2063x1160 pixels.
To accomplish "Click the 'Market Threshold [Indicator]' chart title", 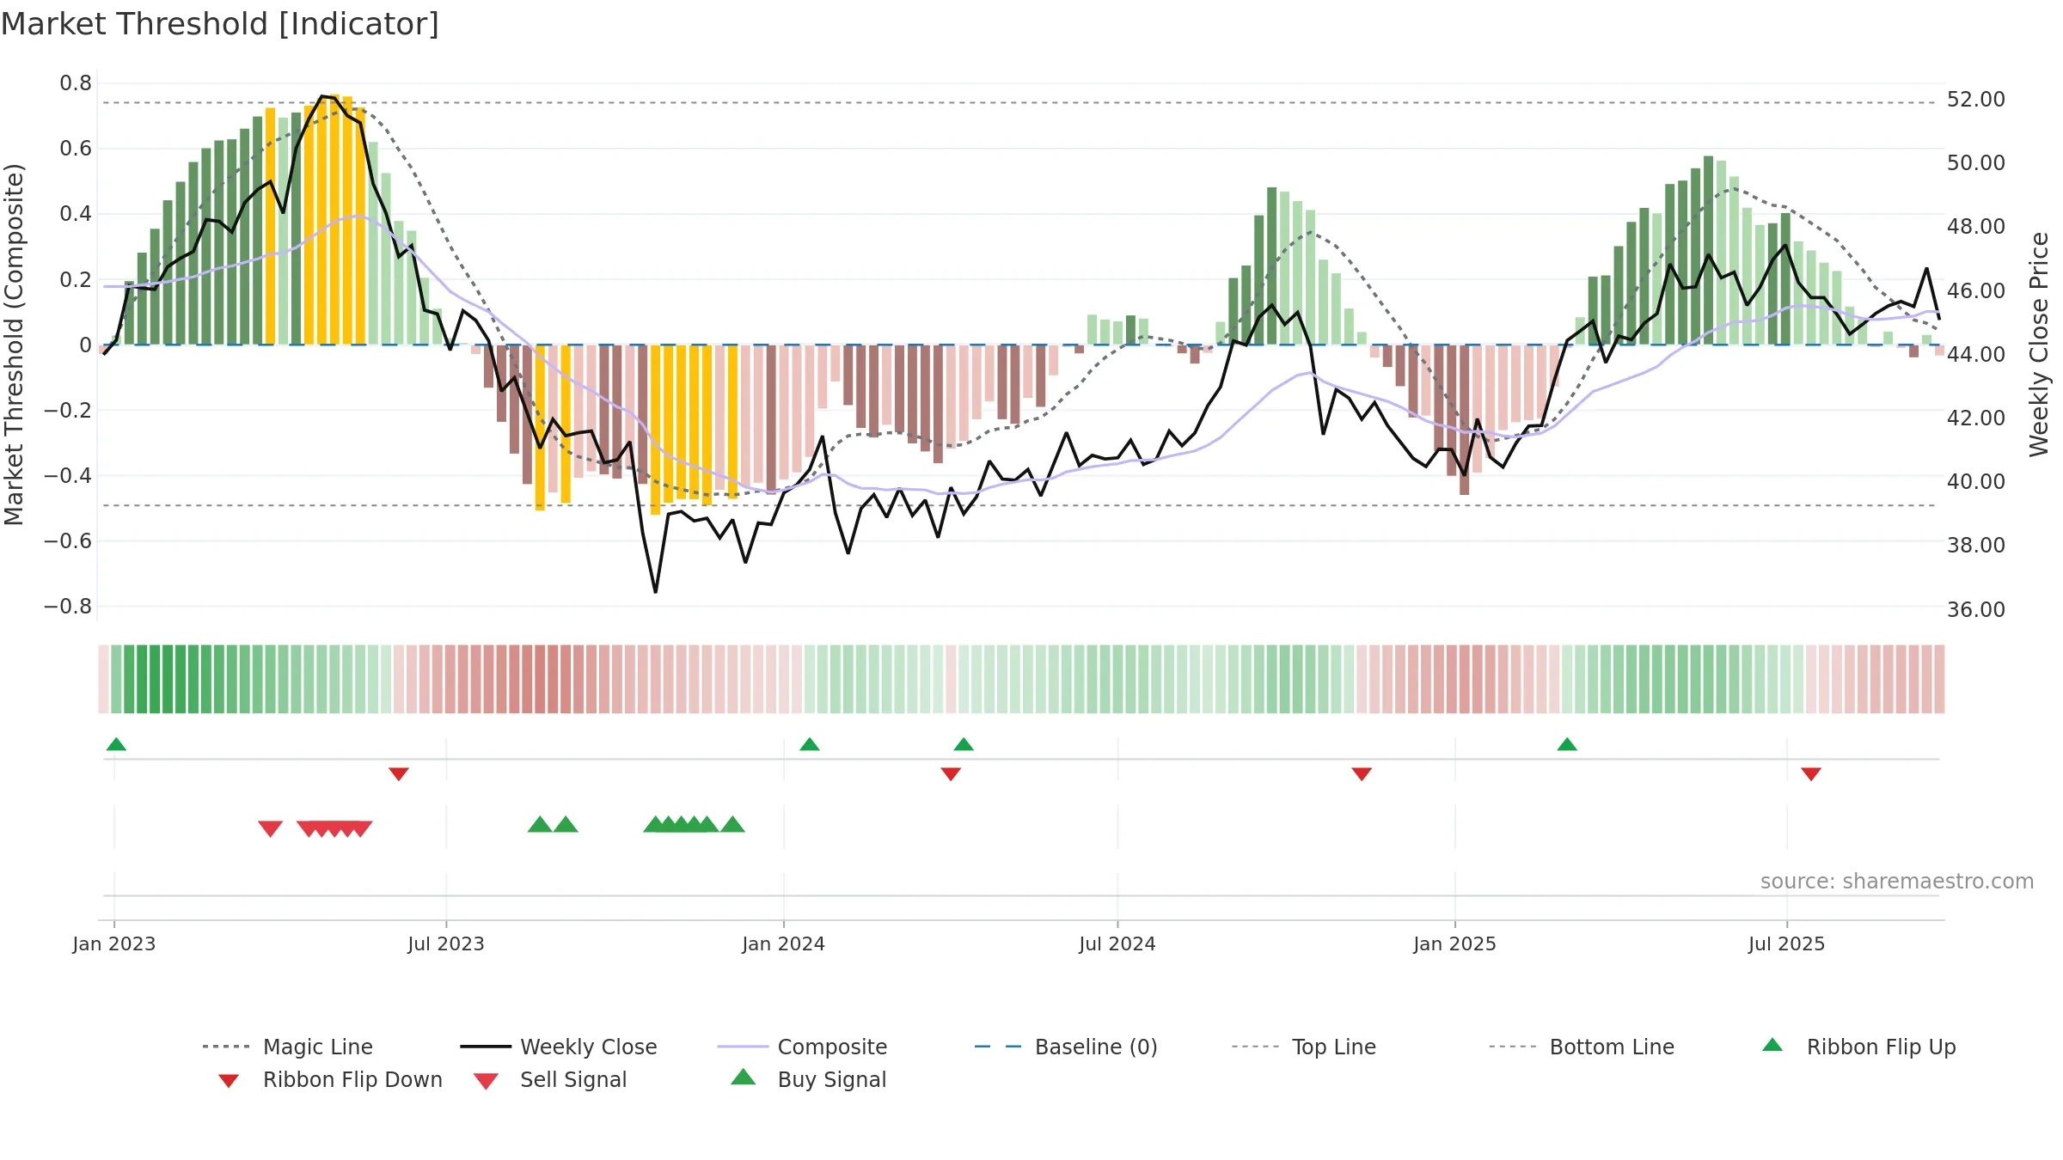I will (x=220, y=24).
